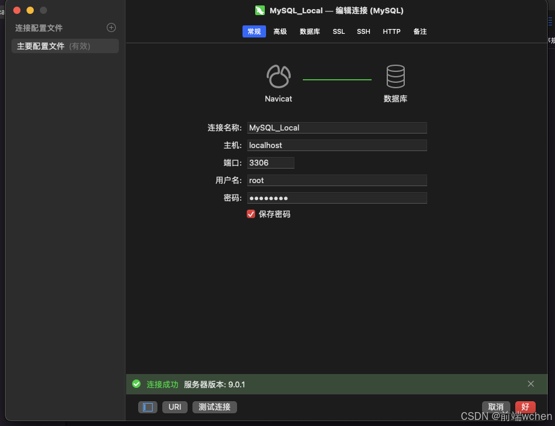Confirm with the red 好 button

coord(525,407)
